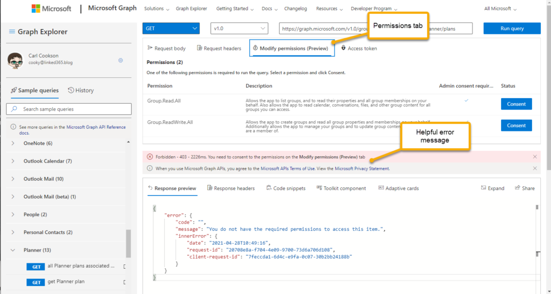Click the query URL input field

[x=376, y=28]
